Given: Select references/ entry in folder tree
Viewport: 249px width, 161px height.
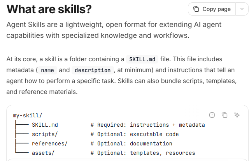Looking at the screenshot, I should 49,143.
